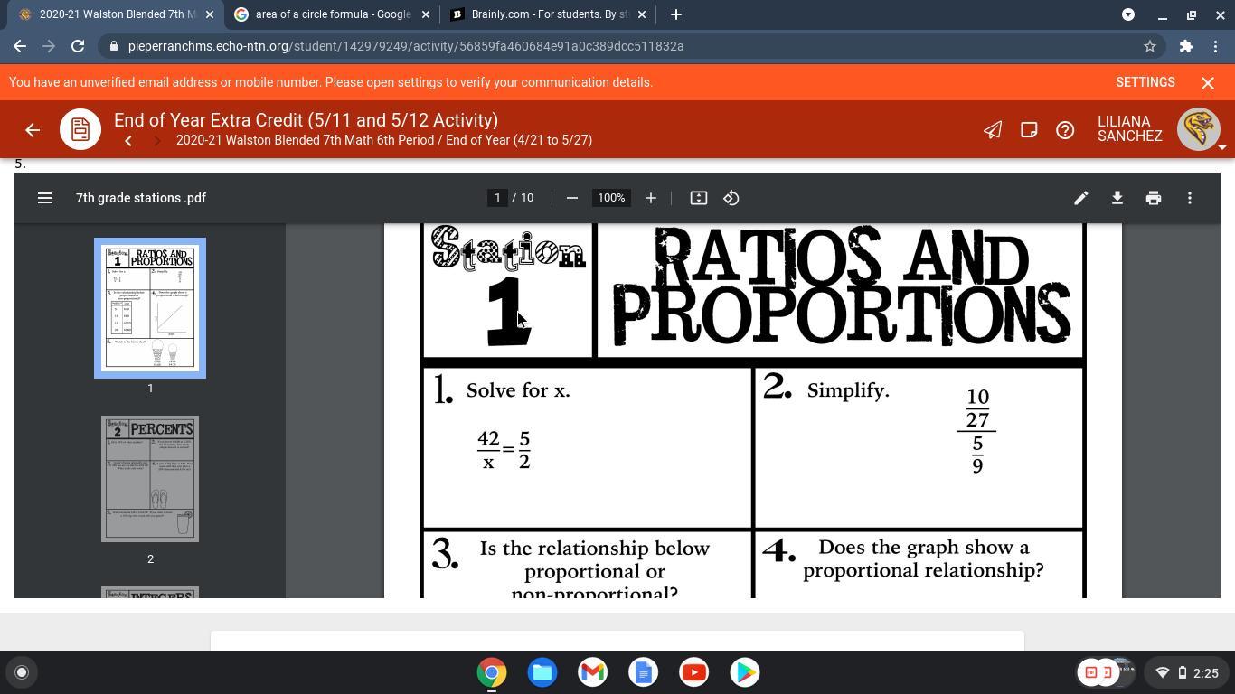Dismiss the unverified email notification banner
The height and width of the screenshot is (694, 1235).
point(1207,82)
